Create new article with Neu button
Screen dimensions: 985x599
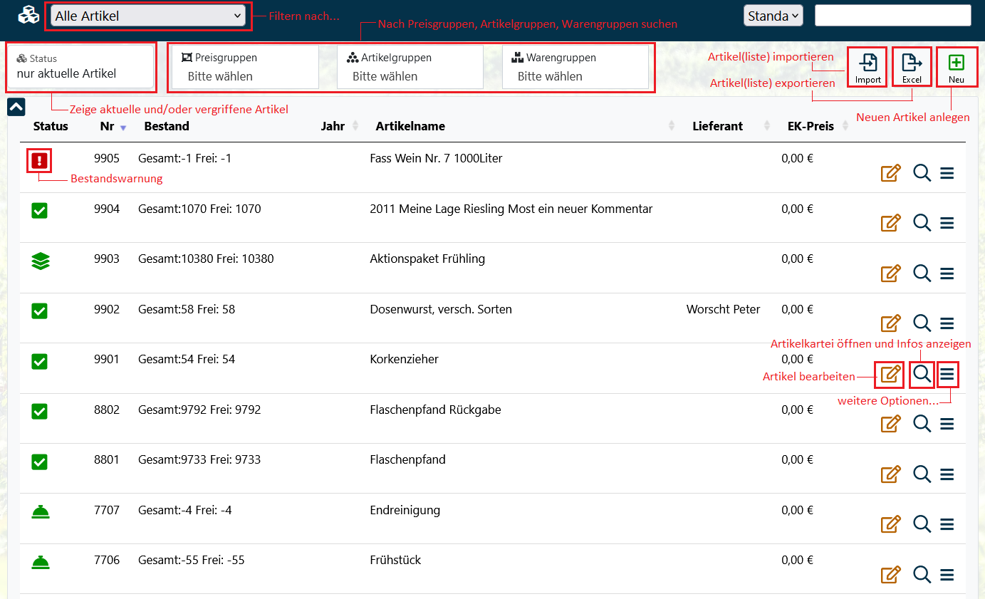(x=957, y=67)
